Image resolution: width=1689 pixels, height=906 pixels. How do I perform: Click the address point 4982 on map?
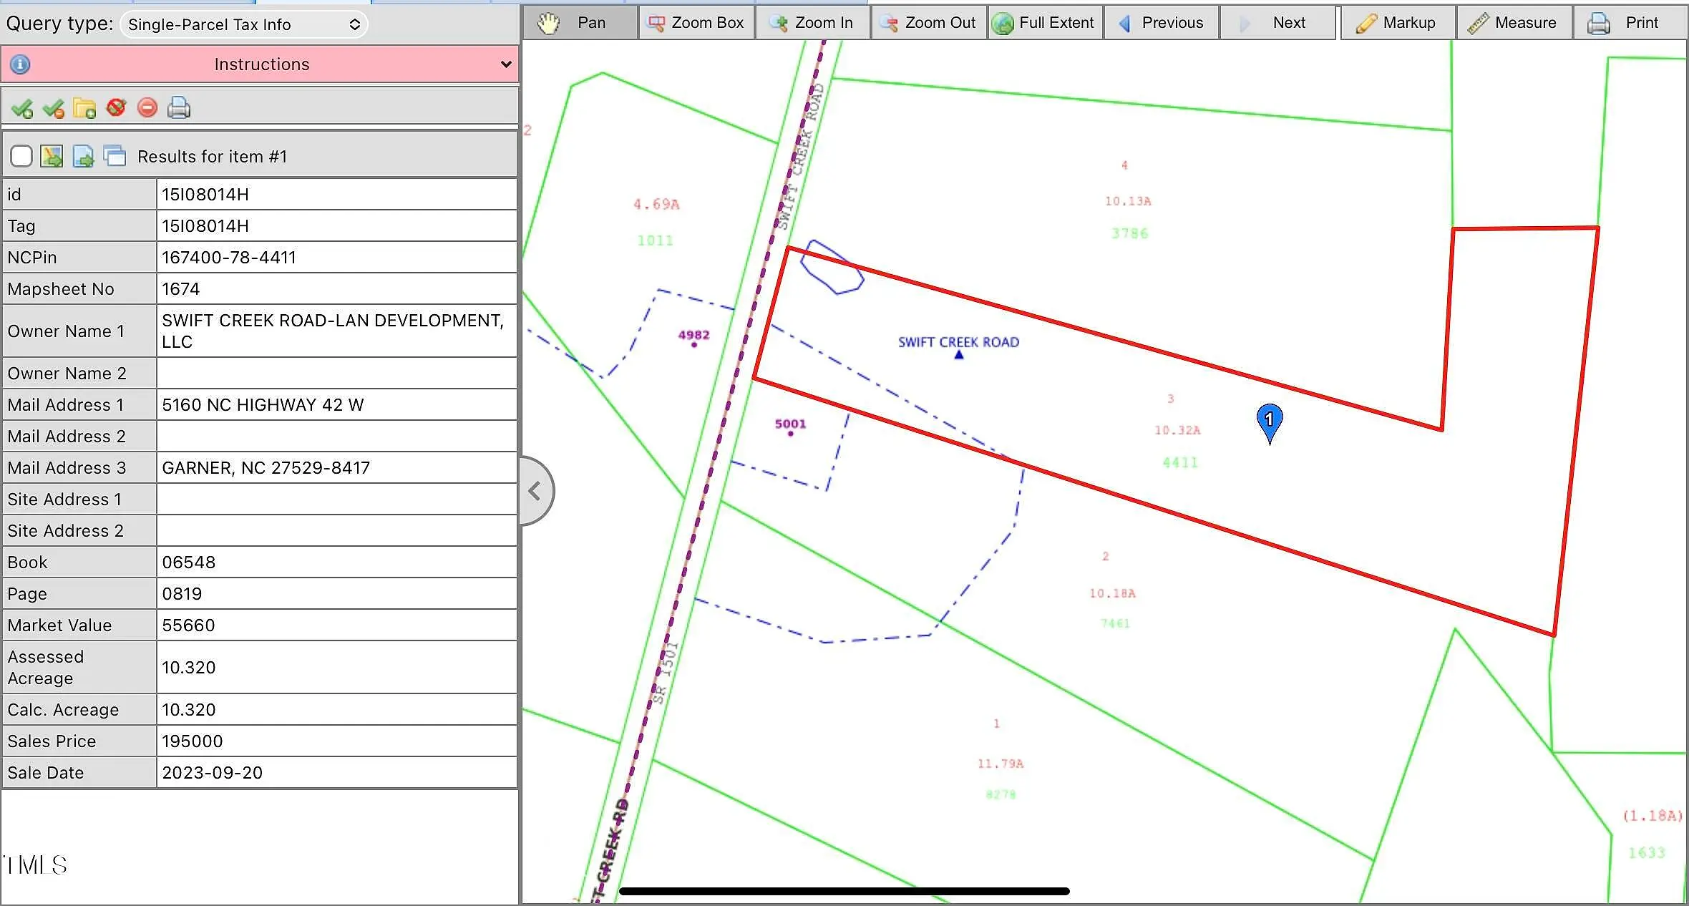pos(693,338)
